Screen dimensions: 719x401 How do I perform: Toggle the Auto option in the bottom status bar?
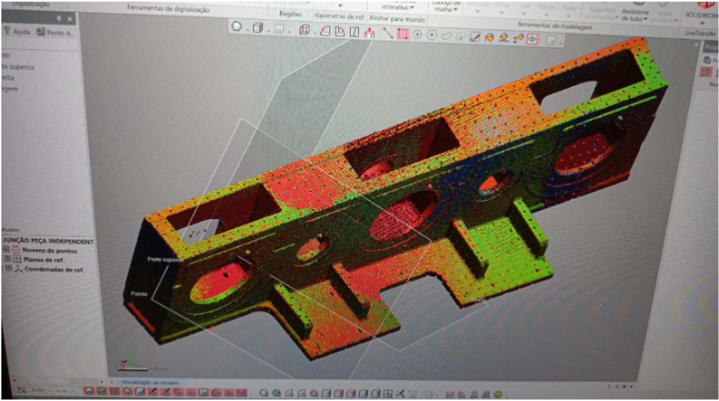37,389
